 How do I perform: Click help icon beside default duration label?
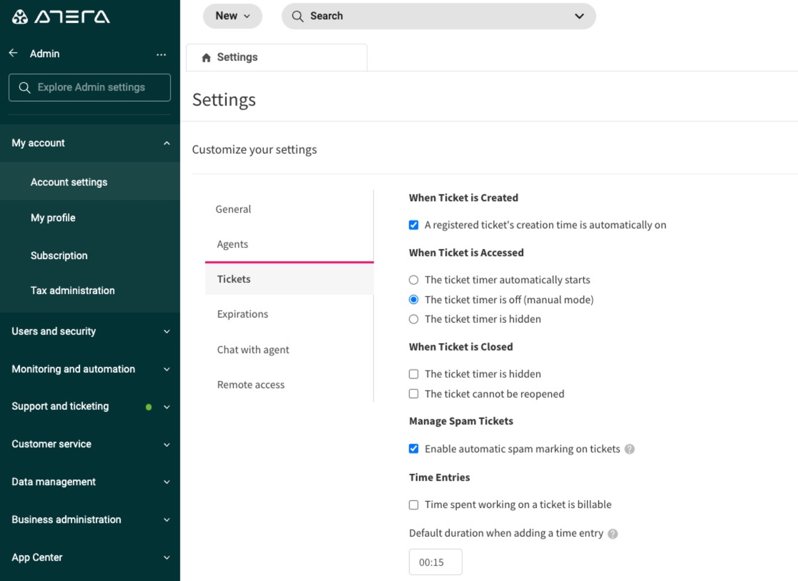click(x=613, y=533)
